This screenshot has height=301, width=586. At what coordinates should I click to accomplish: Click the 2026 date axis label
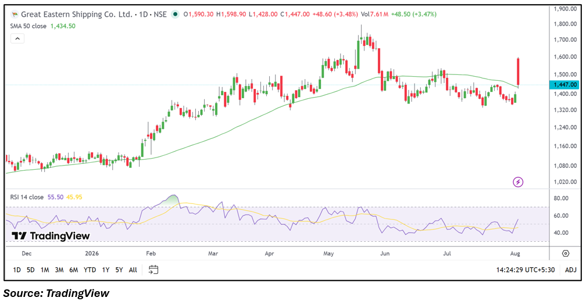click(x=92, y=253)
